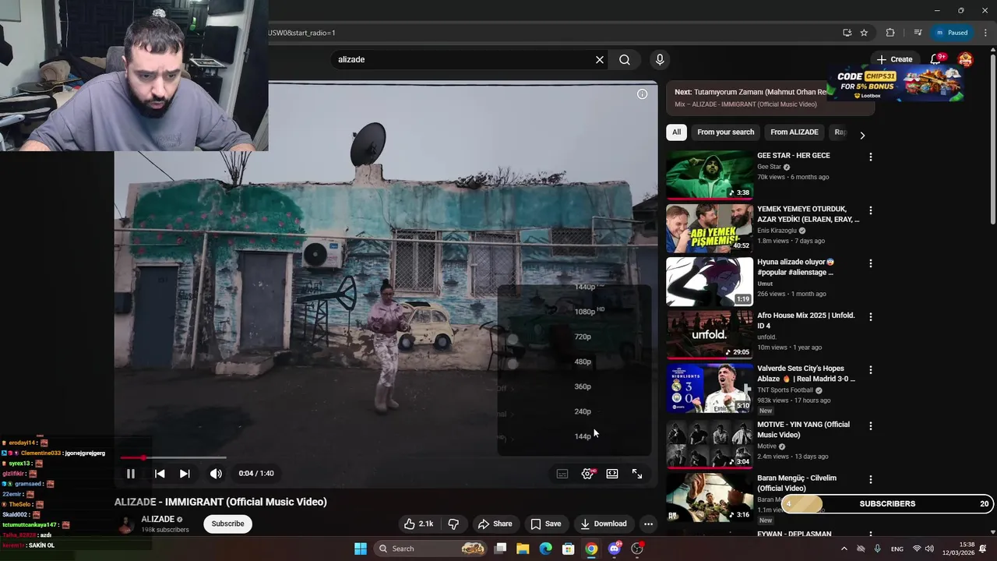Like the video with thumbs up

point(418,524)
